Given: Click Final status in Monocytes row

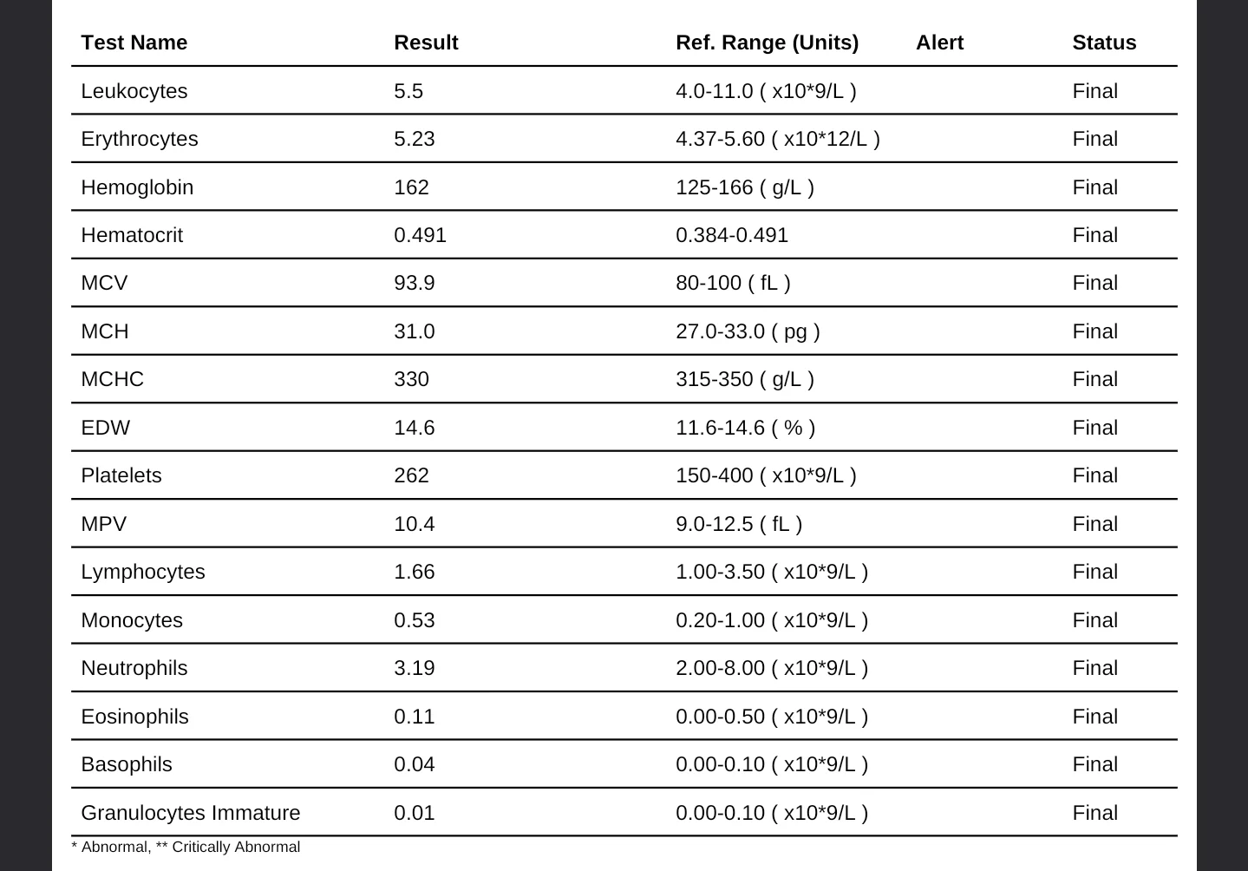Looking at the screenshot, I should (1094, 620).
